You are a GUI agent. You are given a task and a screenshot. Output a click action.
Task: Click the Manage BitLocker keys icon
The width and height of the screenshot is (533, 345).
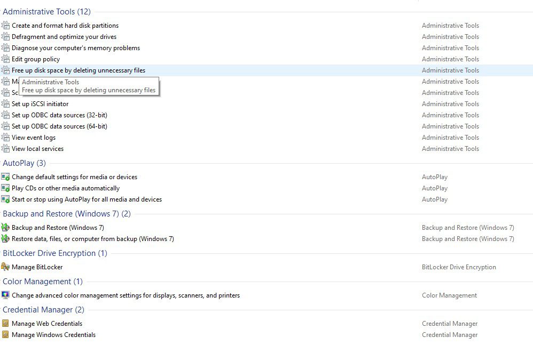pyautogui.click(x=5, y=267)
